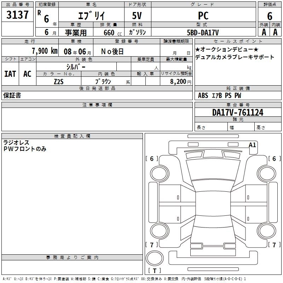283x283 pixels.
Task: Click the displacement value 660 cc
Action: pos(112,33)
